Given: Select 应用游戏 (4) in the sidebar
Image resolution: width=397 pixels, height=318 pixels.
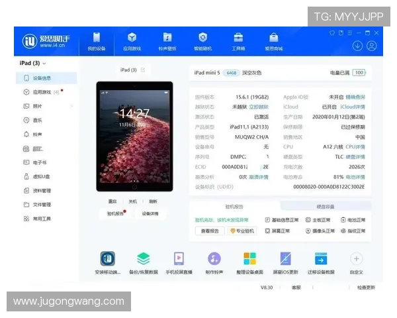Looking at the screenshot, I should tap(46, 92).
